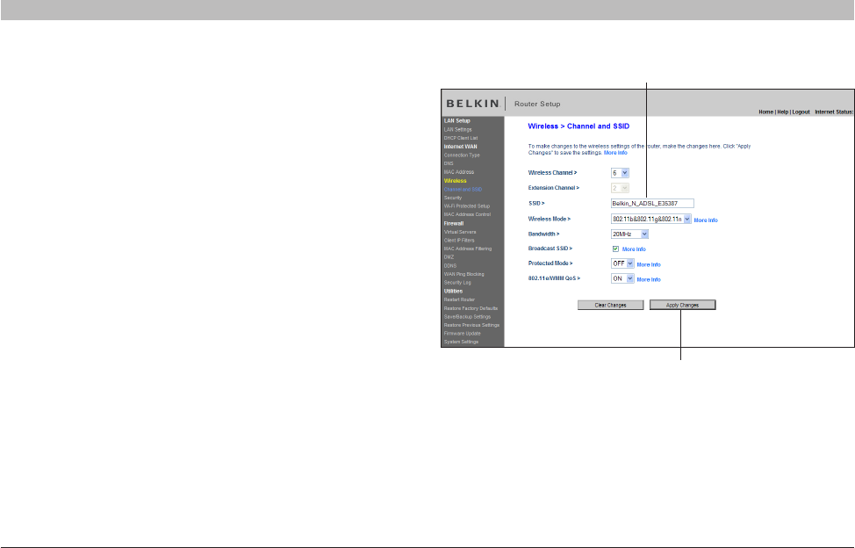The image size is (855, 548).
Task: Open More Info link beside Wireless Mode
Action: pos(706,220)
